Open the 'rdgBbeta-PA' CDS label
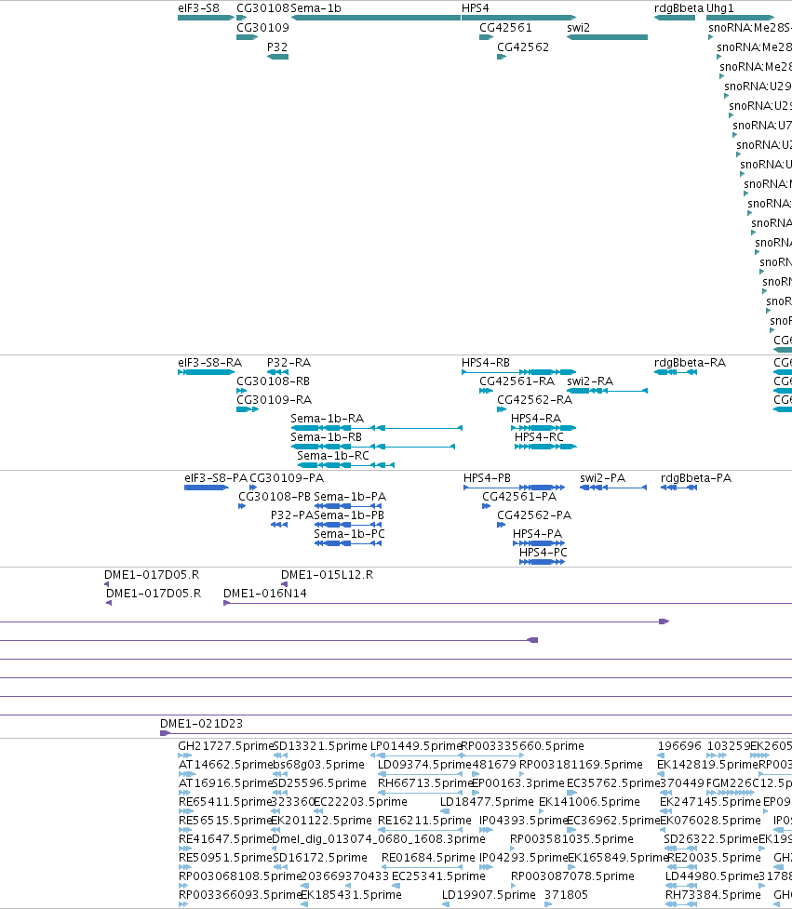Screen dimensions: 792x909 coord(696,477)
